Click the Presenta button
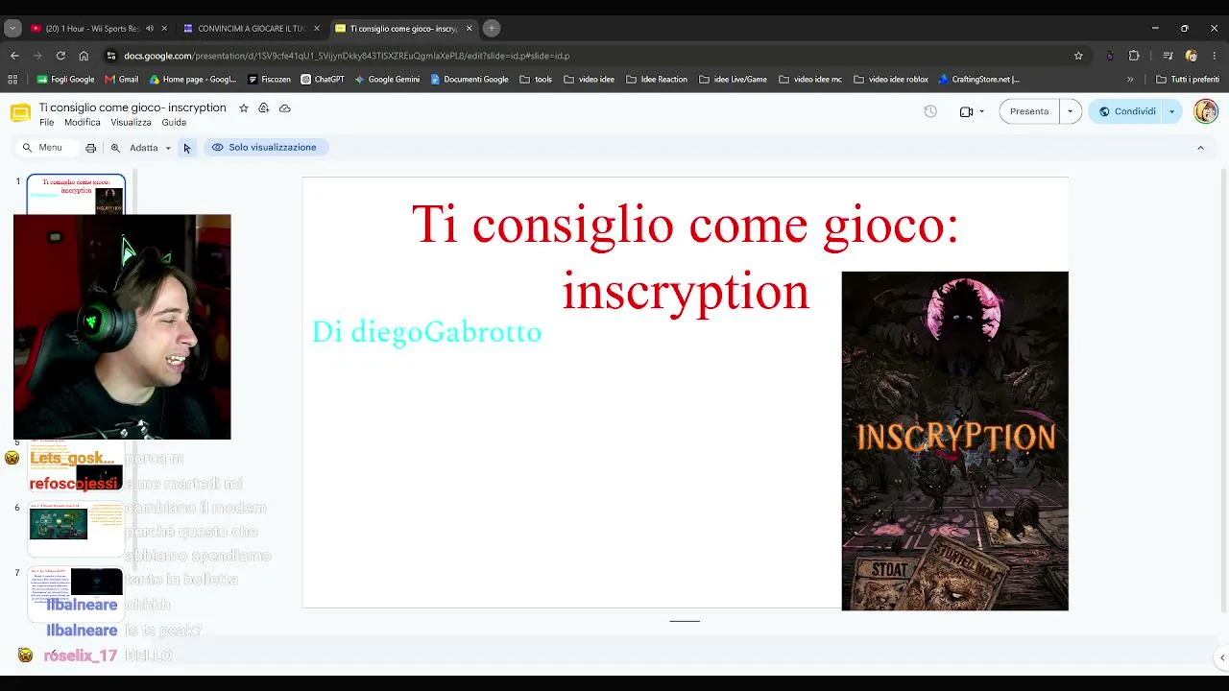Viewport: 1229px width, 691px height. click(1029, 111)
